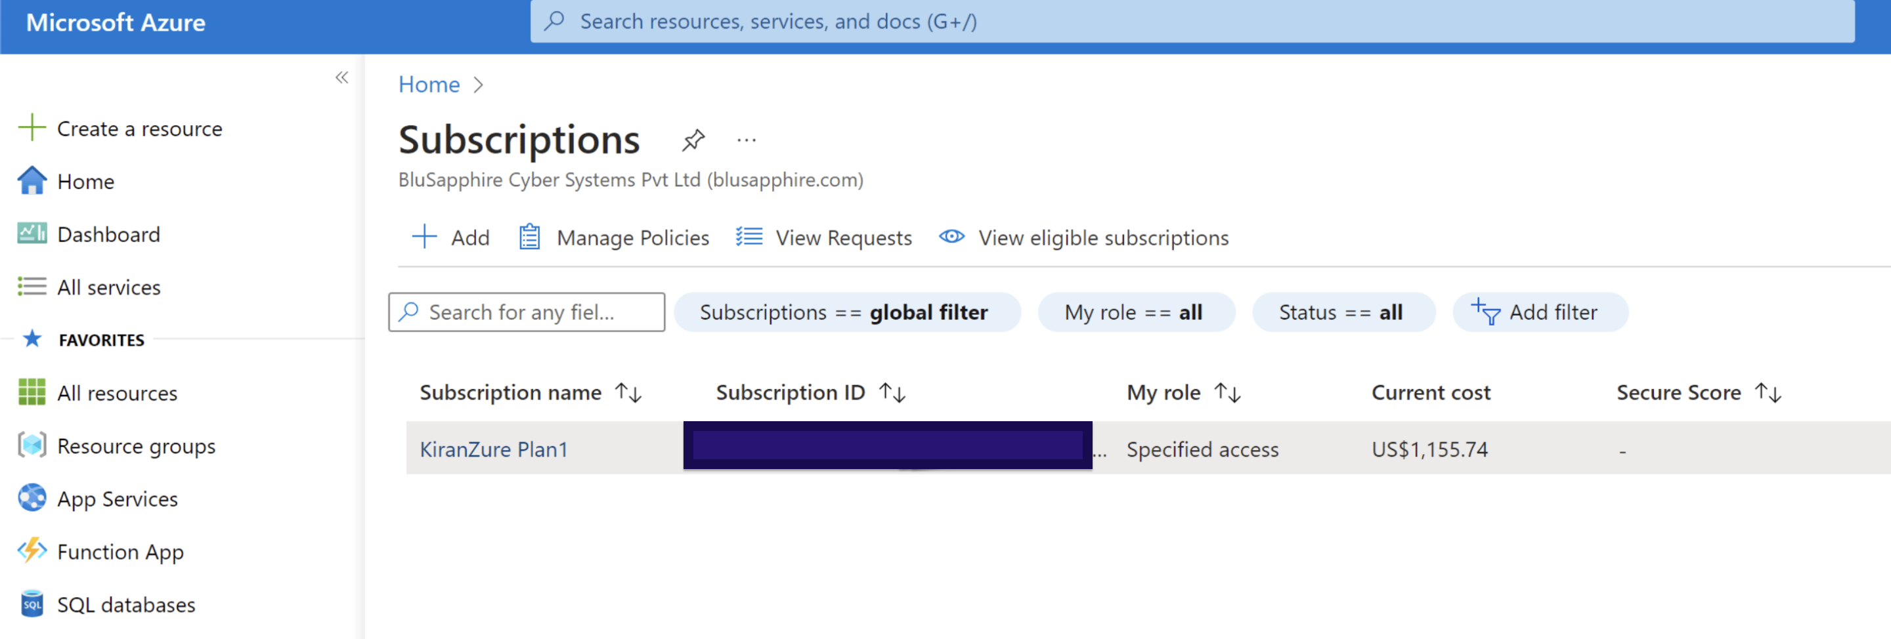Open Function App from favorites

(x=120, y=551)
